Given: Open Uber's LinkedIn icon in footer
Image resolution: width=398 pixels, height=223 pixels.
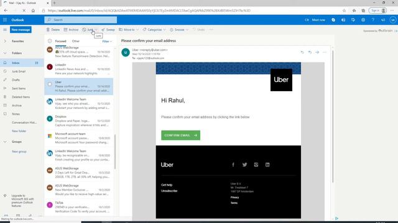Looking at the screenshot, I should pos(267,165).
